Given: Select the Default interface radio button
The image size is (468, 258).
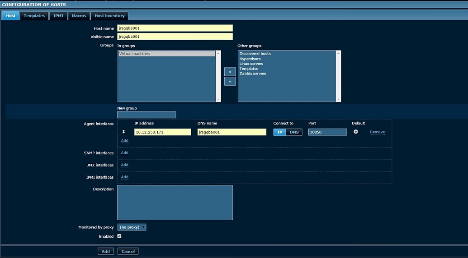Looking at the screenshot, I should (x=356, y=132).
